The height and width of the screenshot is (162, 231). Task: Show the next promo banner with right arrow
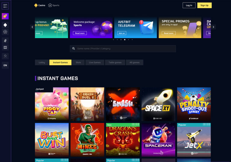[x=213, y=27]
